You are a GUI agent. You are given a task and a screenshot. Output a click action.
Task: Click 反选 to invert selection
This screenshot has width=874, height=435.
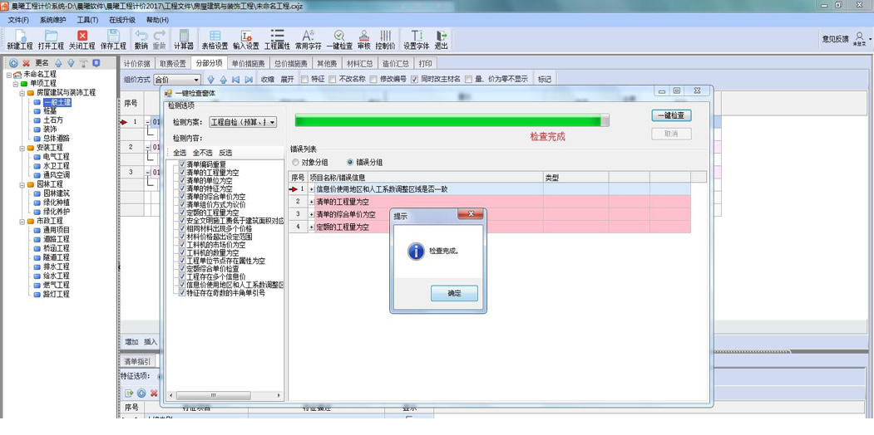(225, 153)
